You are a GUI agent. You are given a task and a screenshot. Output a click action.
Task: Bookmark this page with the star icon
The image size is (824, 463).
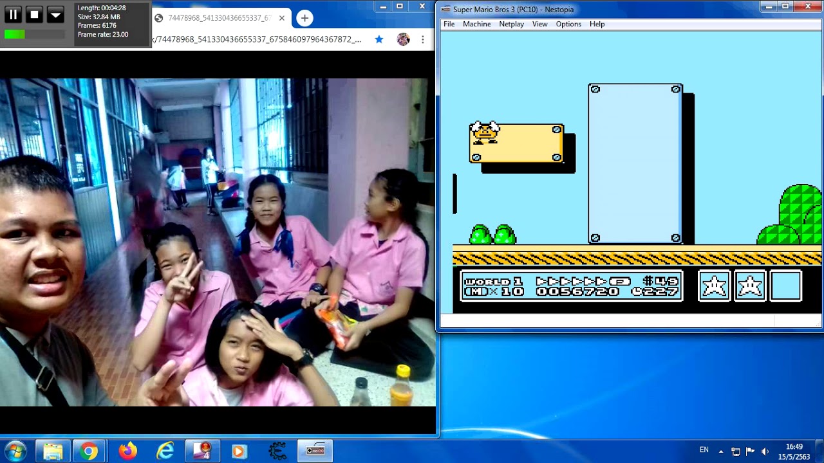click(379, 39)
